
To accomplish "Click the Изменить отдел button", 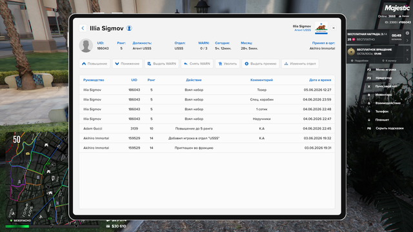I will (300, 64).
